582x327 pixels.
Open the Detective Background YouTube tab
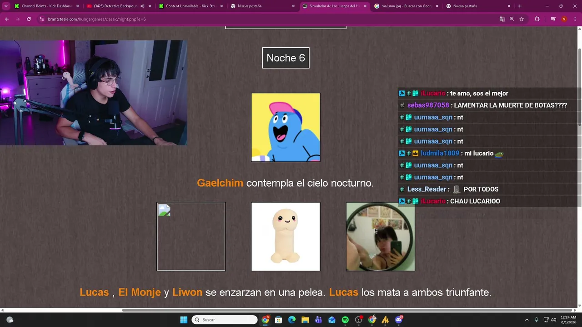(115, 6)
